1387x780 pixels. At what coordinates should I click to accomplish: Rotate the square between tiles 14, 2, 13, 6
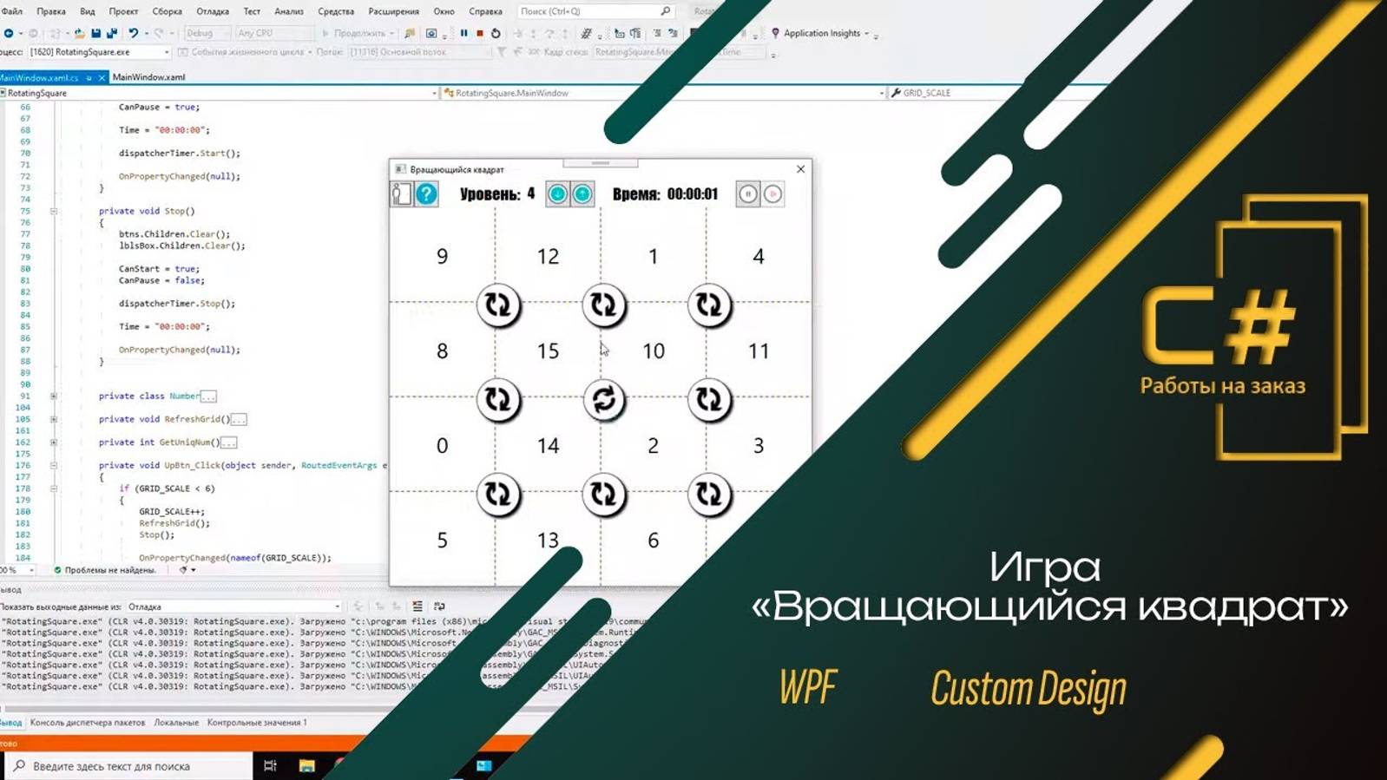[603, 494]
